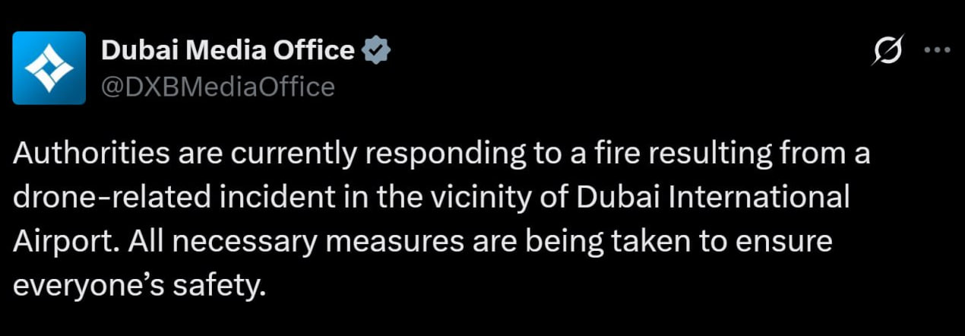
Task: Click the word "Dubai" in the account name
Action: pyautogui.click(x=135, y=51)
